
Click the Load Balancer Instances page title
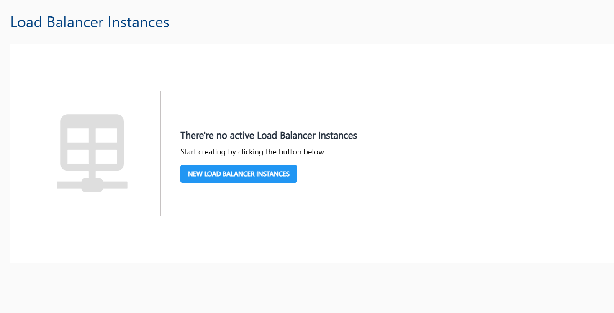point(90,22)
